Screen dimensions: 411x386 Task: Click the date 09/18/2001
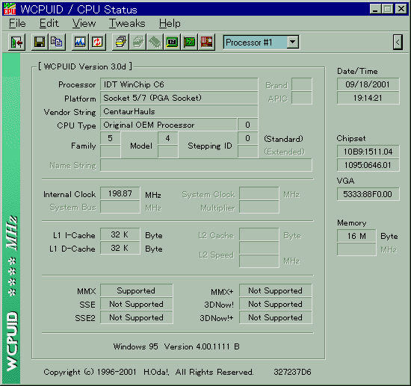(368, 84)
